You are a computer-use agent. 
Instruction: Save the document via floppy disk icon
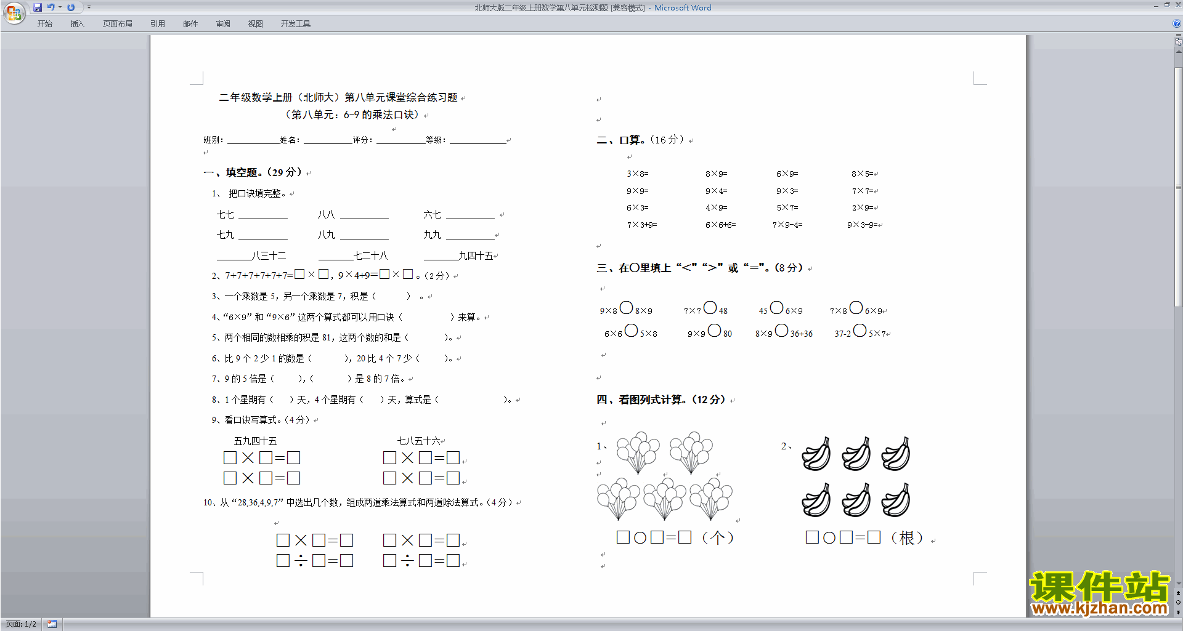38,7
